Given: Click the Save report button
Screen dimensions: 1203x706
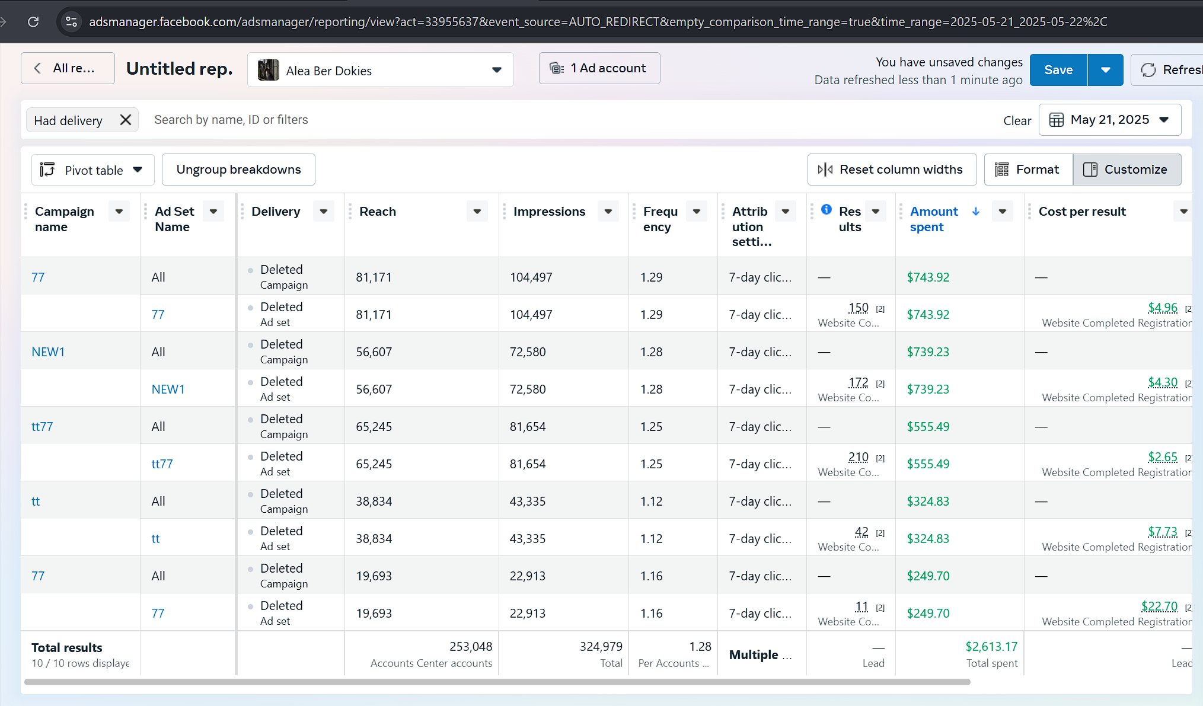Looking at the screenshot, I should point(1058,70).
